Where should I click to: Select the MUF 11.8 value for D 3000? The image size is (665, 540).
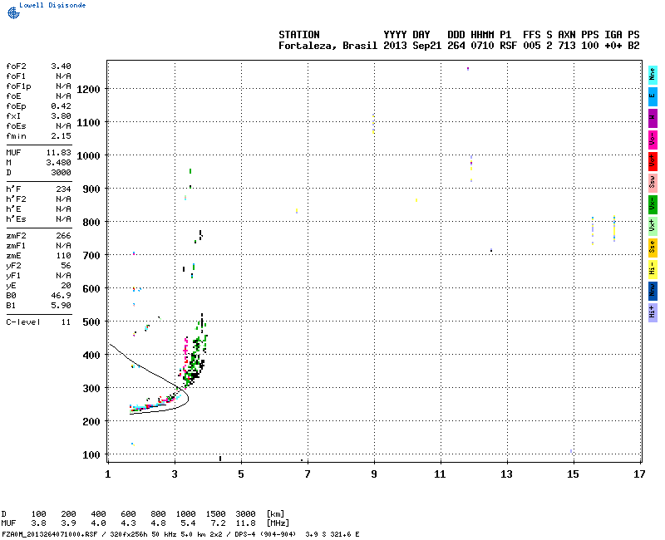pyautogui.click(x=245, y=523)
